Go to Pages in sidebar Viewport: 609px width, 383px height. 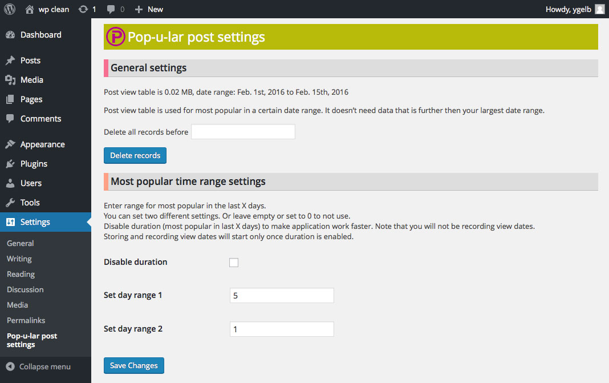pos(31,99)
